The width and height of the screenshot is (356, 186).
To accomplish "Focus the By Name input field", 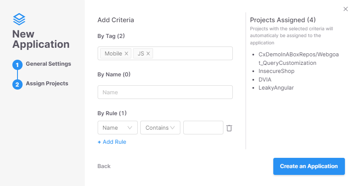I will click(165, 92).
